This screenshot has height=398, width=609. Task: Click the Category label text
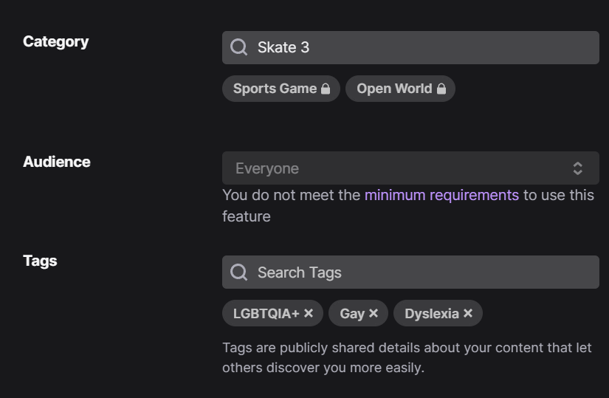tap(56, 41)
